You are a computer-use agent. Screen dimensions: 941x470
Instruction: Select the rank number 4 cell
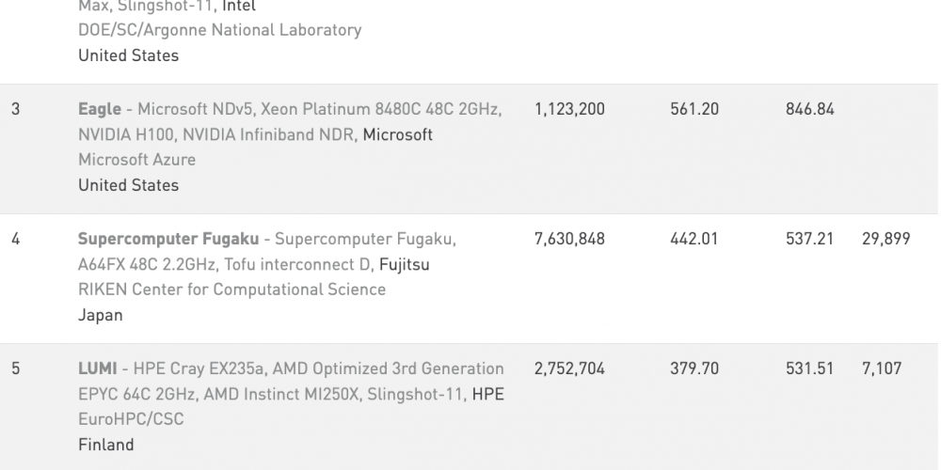tap(16, 239)
